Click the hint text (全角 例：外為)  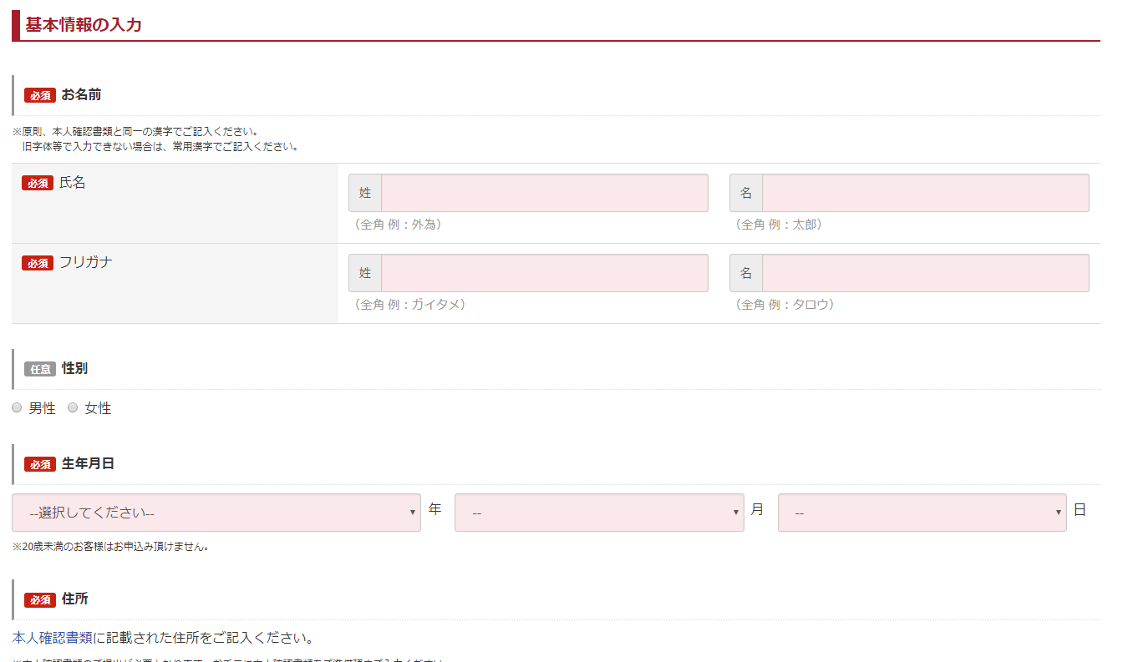coord(398,225)
